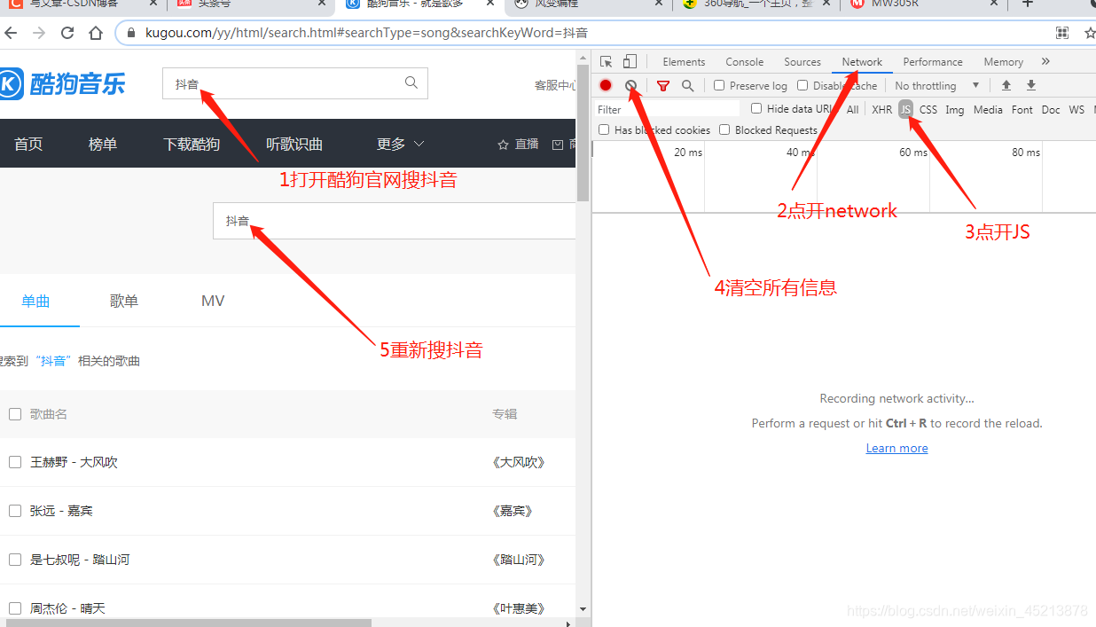
Task: Click the page-body search field with 抖音
Action: click(x=394, y=221)
